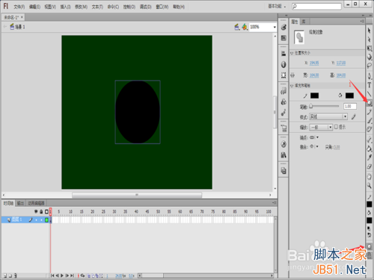
Task: Open the Insert menu
Action: point(66,7)
